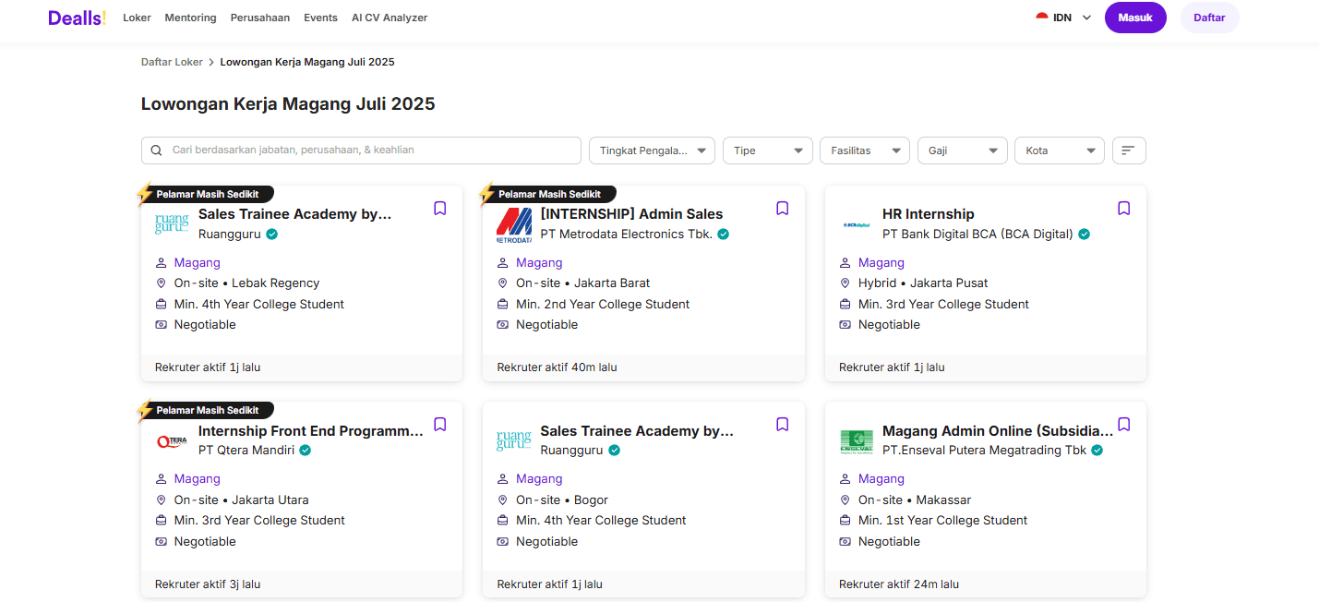Open the [INTERNSHIP] Admin Sales listing
Image resolution: width=1319 pixels, height=602 pixels.
[x=631, y=214]
